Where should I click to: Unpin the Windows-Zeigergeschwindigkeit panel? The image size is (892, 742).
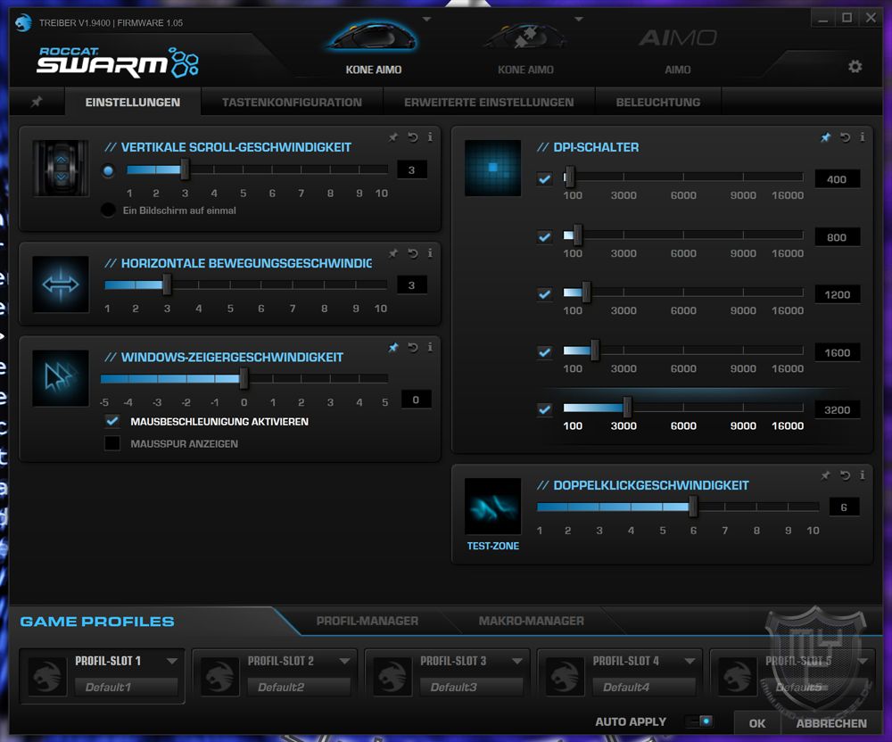pos(393,347)
